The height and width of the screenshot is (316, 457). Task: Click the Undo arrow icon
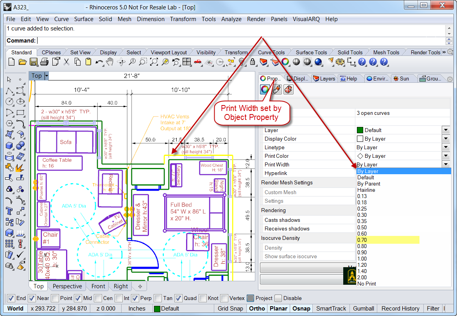click(x=99, y=62)
